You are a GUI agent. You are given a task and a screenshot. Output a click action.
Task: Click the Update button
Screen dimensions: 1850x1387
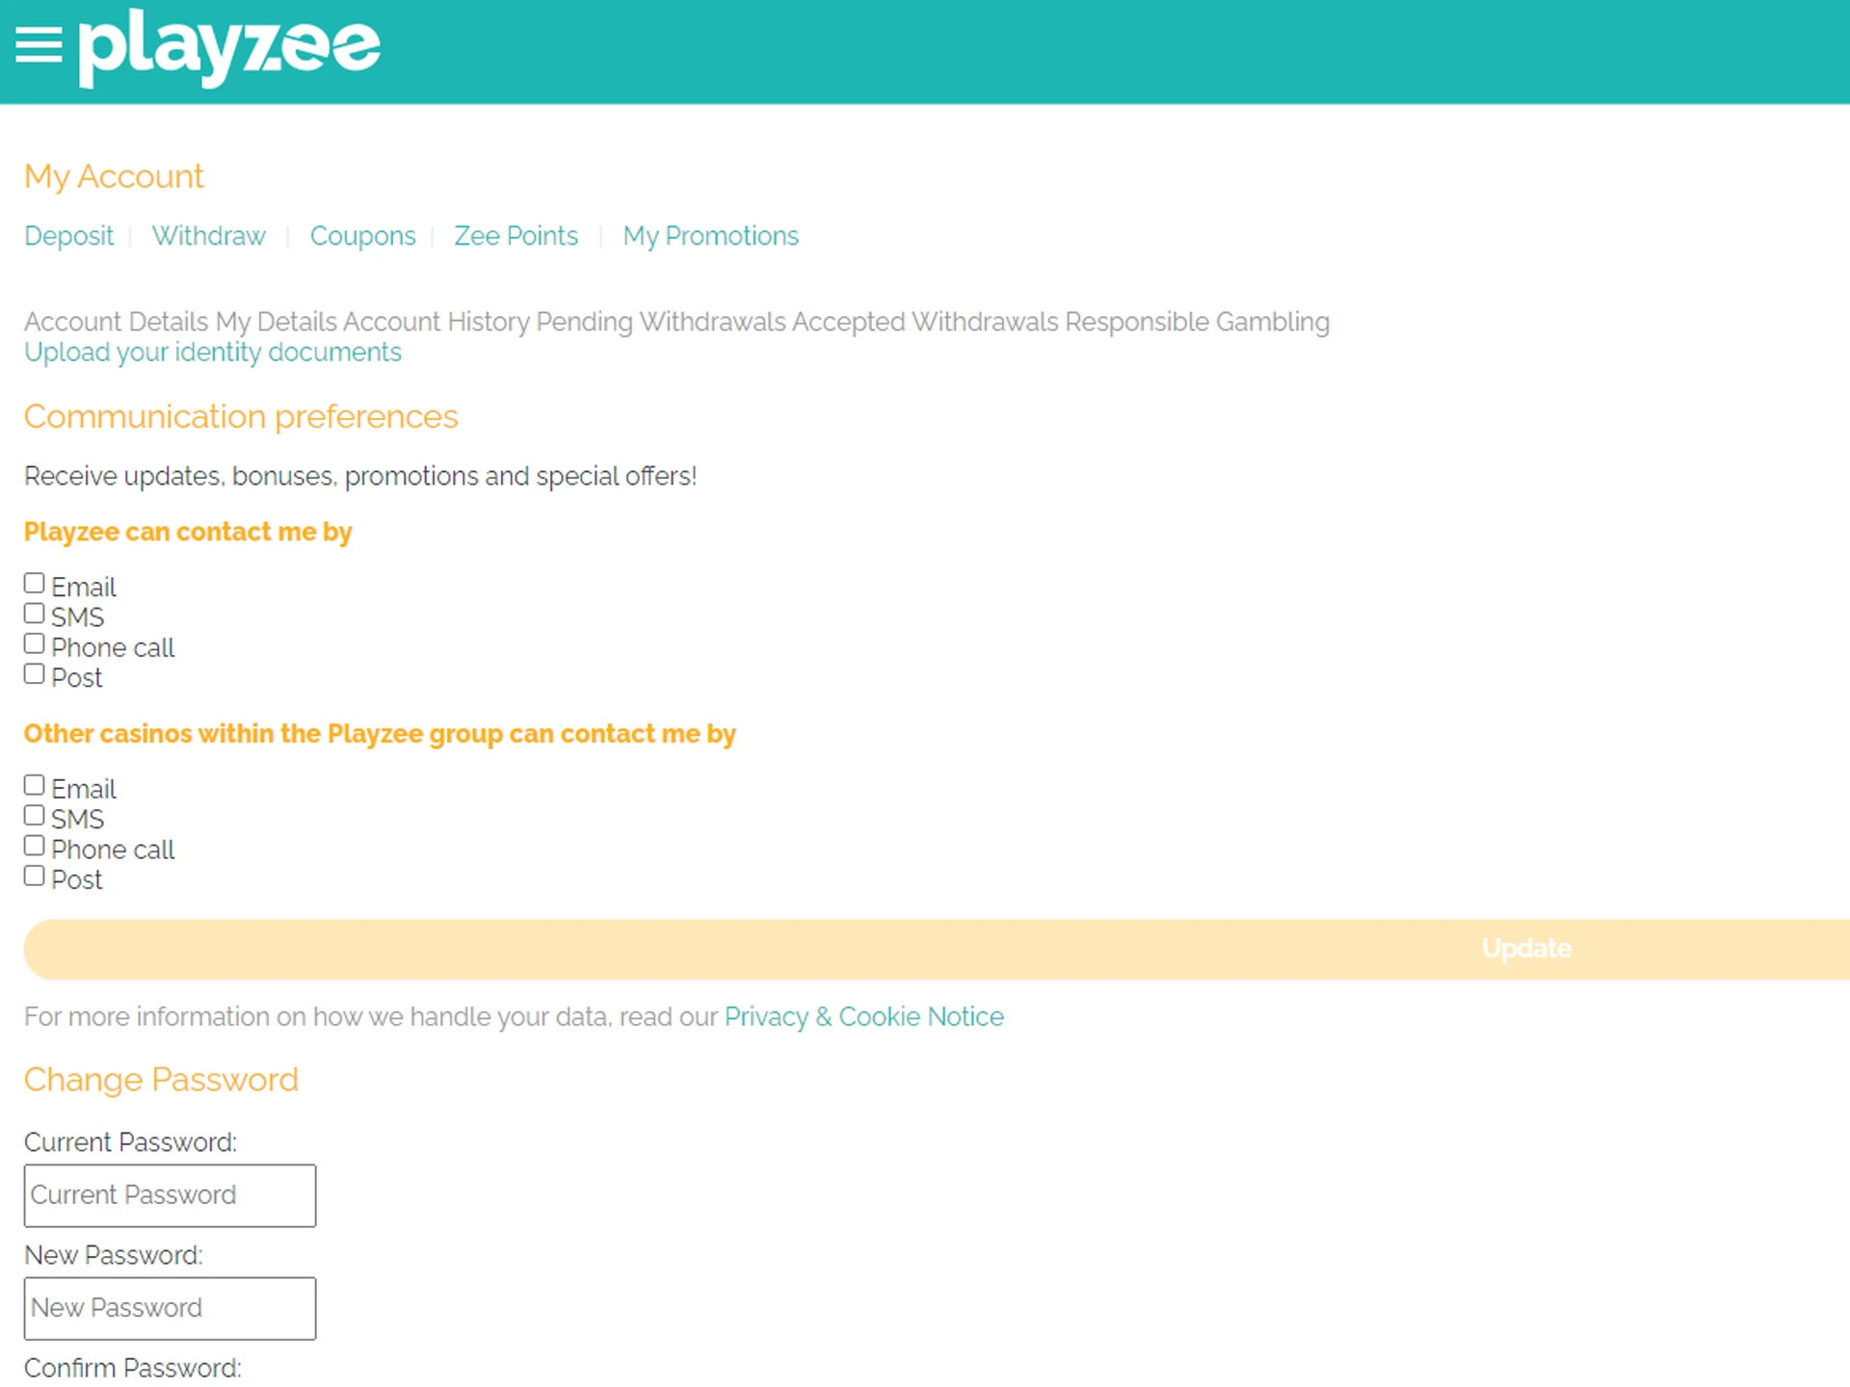1528,949
